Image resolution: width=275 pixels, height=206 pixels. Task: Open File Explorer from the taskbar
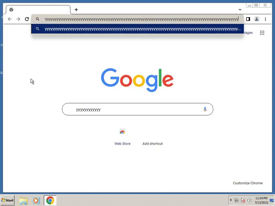point(23,201)
